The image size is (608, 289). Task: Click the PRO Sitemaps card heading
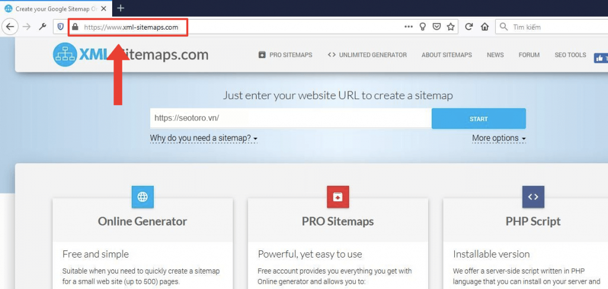coord(338,221)
